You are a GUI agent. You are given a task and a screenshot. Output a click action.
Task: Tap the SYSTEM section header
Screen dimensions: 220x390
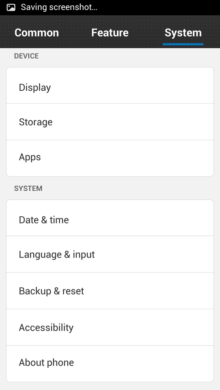[28, 188]
